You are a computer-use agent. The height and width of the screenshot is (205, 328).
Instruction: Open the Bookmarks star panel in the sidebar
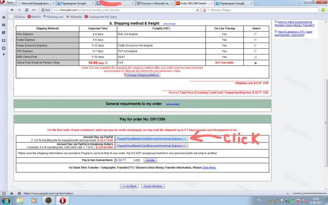click(x=4, y=17)
